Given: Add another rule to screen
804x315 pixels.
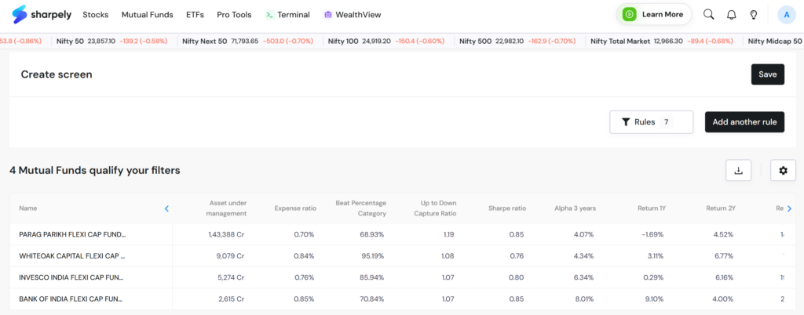Looking at the screenshot, I should click(x=744, y=122).
